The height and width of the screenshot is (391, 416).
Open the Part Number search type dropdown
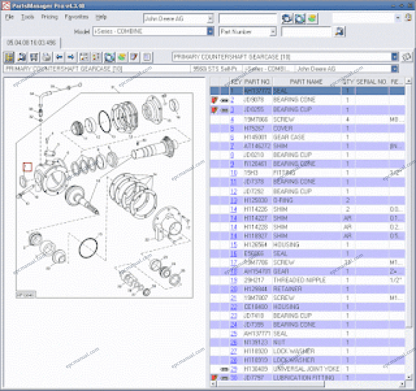pos(273,32)
